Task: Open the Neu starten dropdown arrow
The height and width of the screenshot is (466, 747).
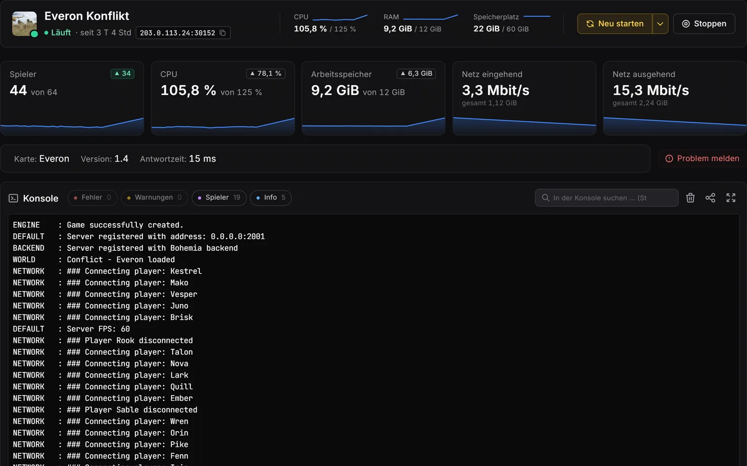Action: point(660,24)
